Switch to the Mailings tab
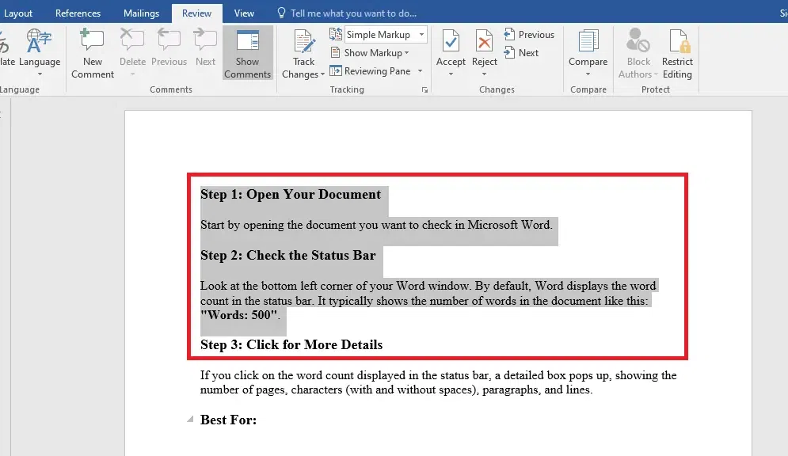Screen dimensions: 788x456 (x=141, y=13)
